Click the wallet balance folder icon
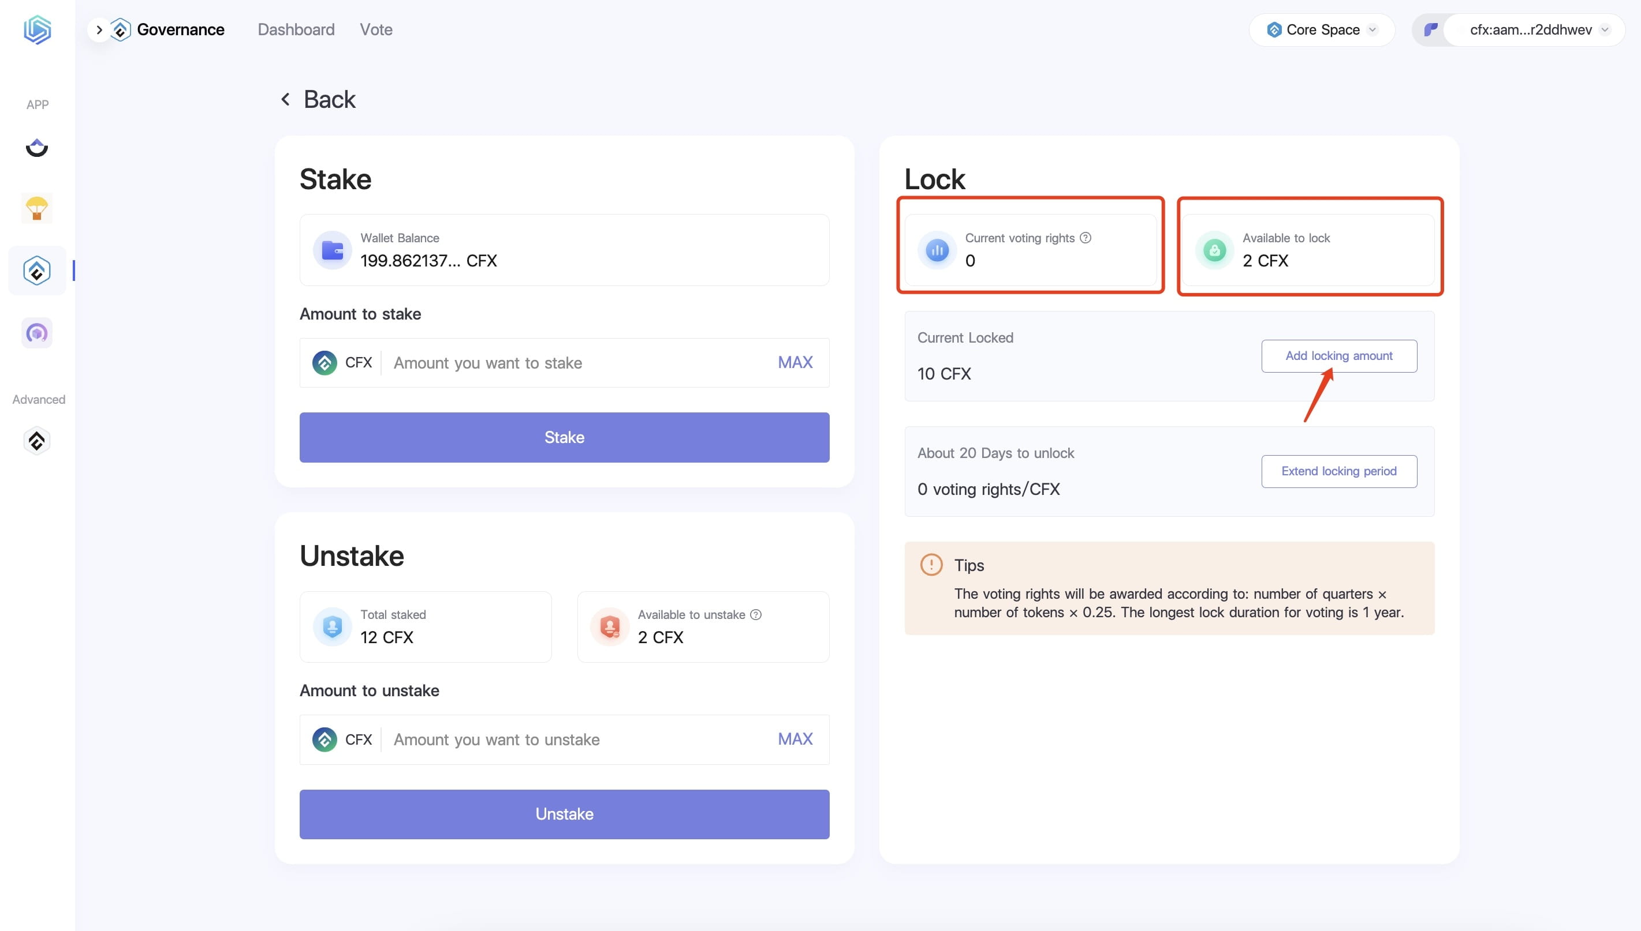This screenshot has height=931, width=1641. [x=332, y=250]
